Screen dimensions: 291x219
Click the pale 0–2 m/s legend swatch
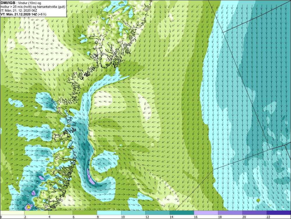12,213
